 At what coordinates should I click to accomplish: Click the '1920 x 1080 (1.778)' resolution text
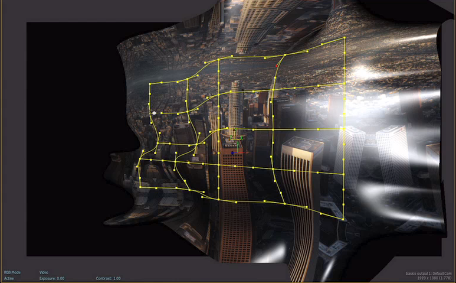pos(435,278)
